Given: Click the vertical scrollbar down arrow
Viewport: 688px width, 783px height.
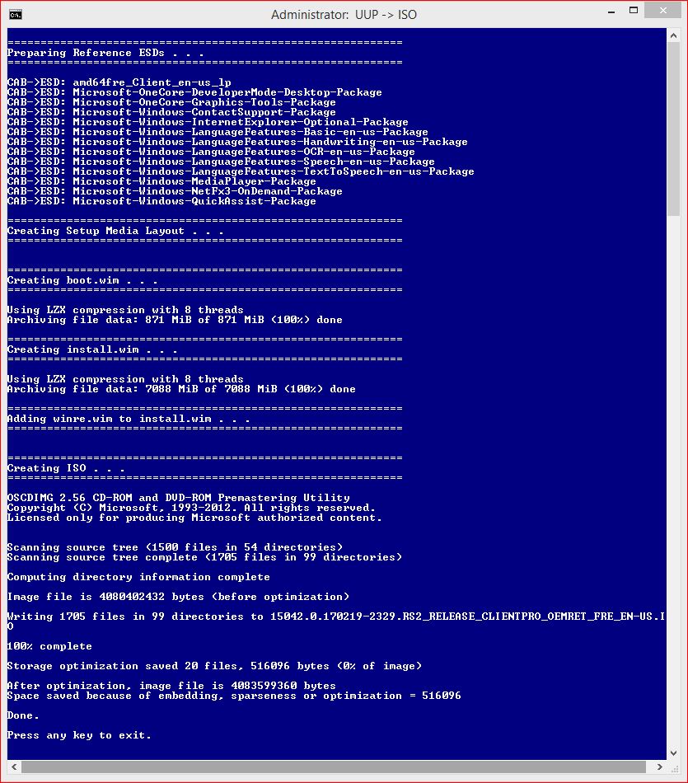Looking at the screenshot, I should 673,753.
